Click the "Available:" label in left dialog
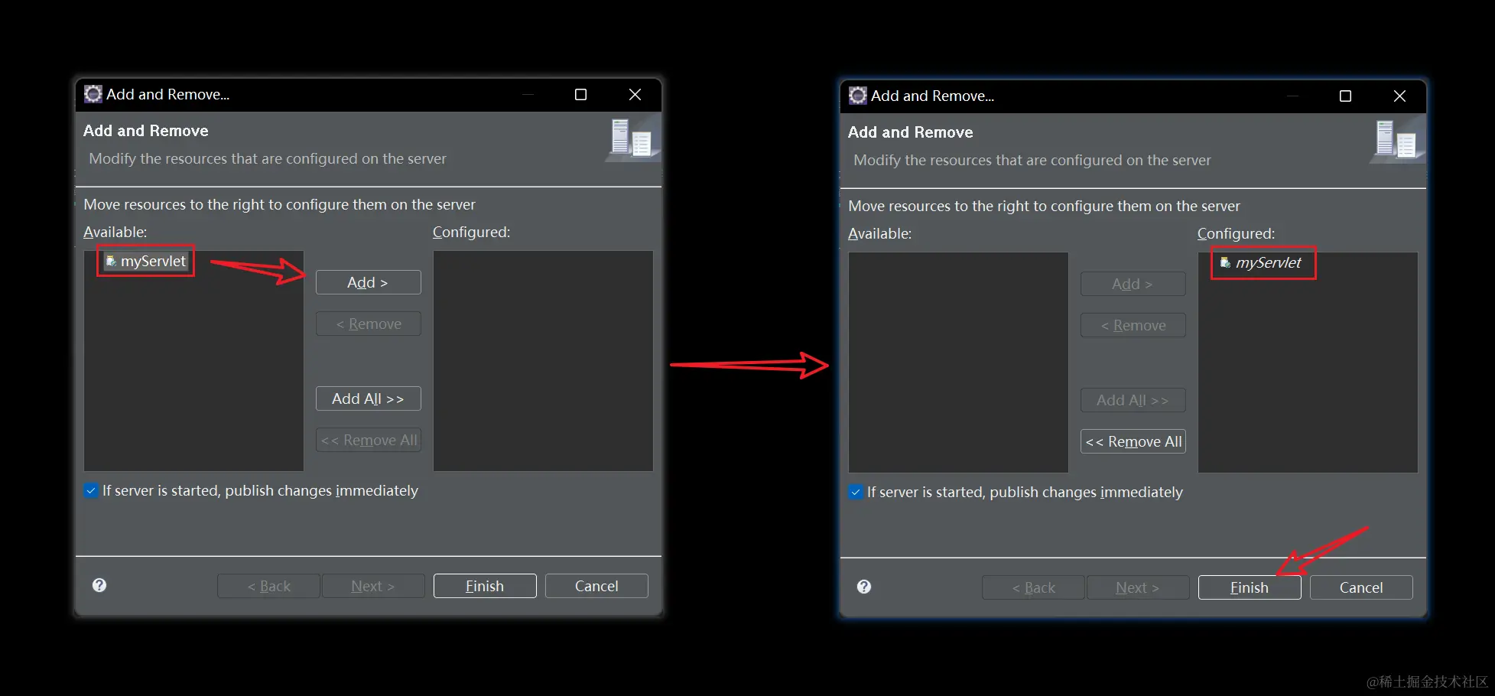Viewport: 1495px width, 696px height. pos(115,232)
